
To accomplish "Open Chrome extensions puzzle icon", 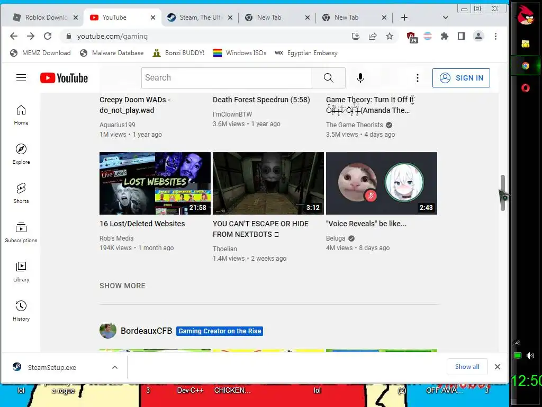I will 445,36.
